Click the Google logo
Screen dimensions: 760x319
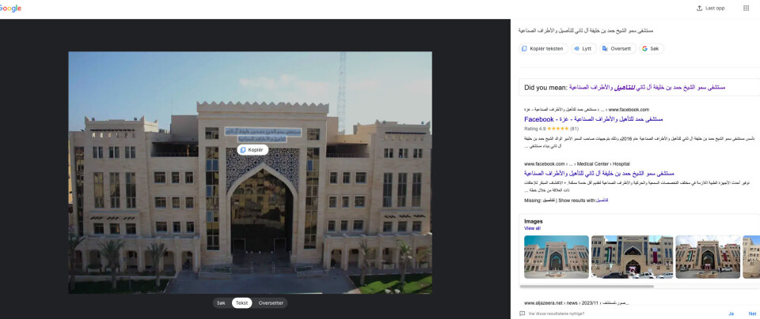click(x=10, y=8)
